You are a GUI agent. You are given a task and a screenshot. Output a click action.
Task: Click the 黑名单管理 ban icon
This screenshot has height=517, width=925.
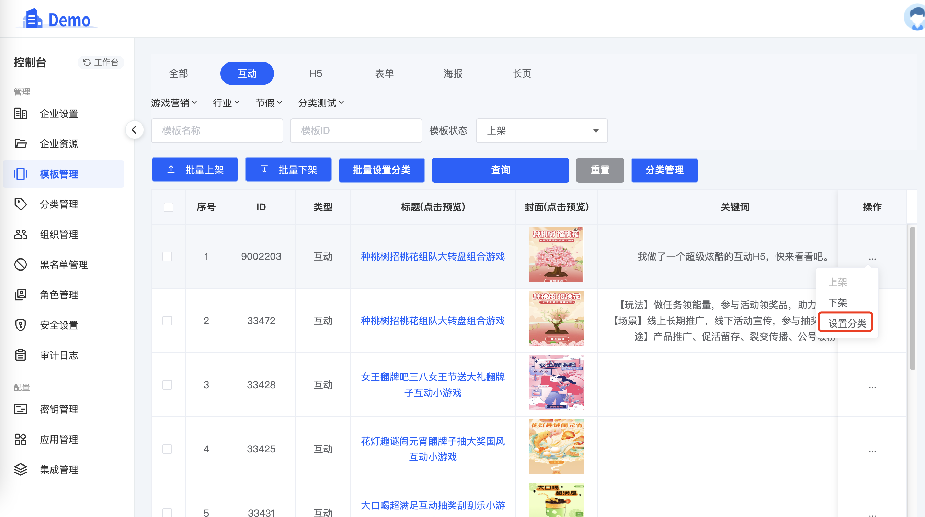pos(21,264)
